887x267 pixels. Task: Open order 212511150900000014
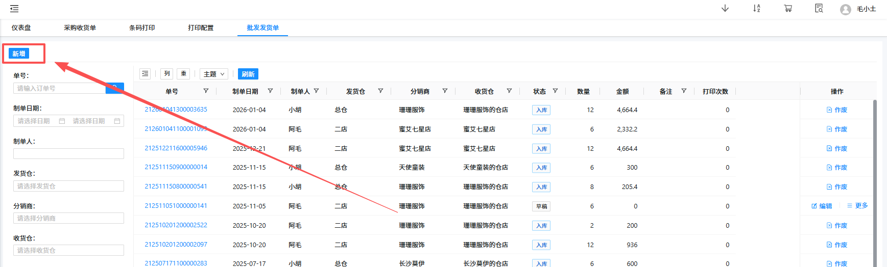[x=176, y=167]
